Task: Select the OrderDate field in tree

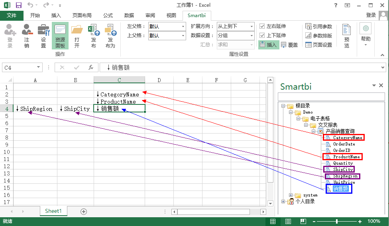Action: click(x=344, y=144)
